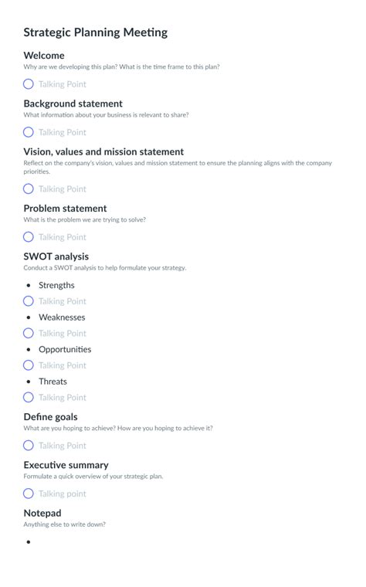The width and height of the screenshot is (366, 587).
Task: Click the Talking Point placeholder text under Problem statement
Action: 63,237
